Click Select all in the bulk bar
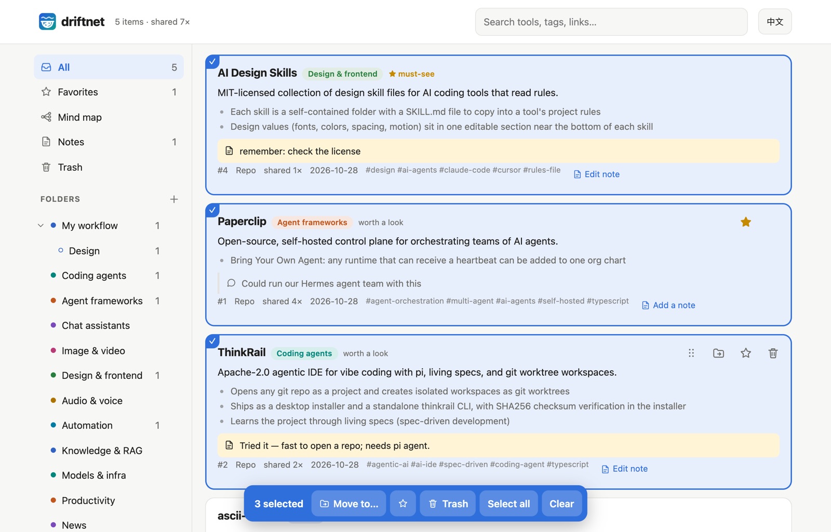Image resolution: width=831 pixels, height=532 pixels. [509, 503]
